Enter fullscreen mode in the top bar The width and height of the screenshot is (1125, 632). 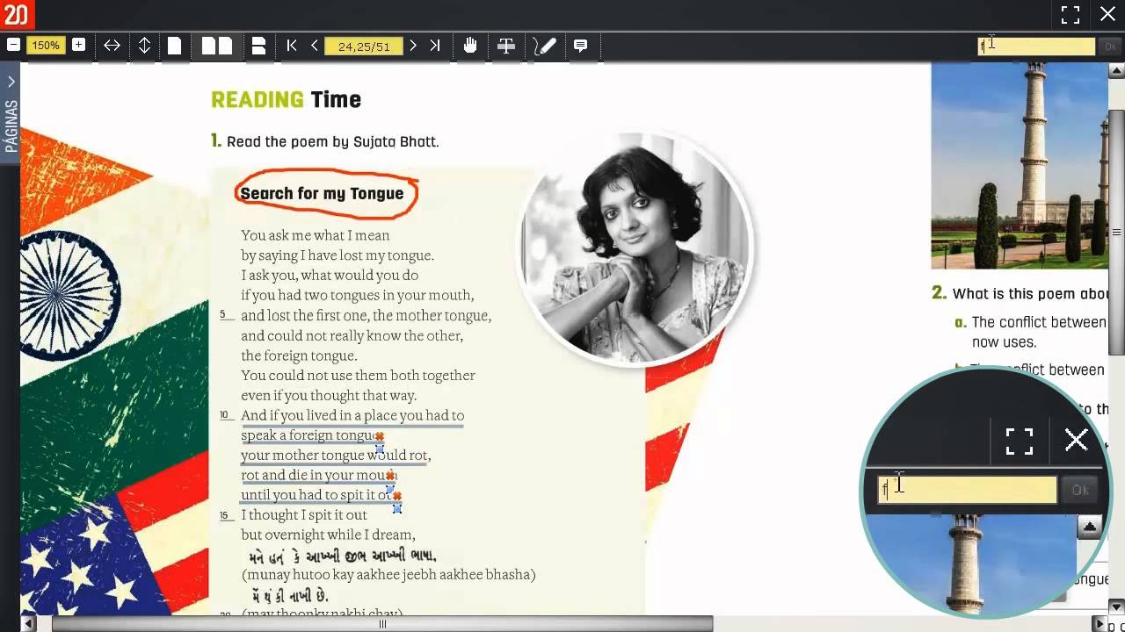[x=1070, y=14]
